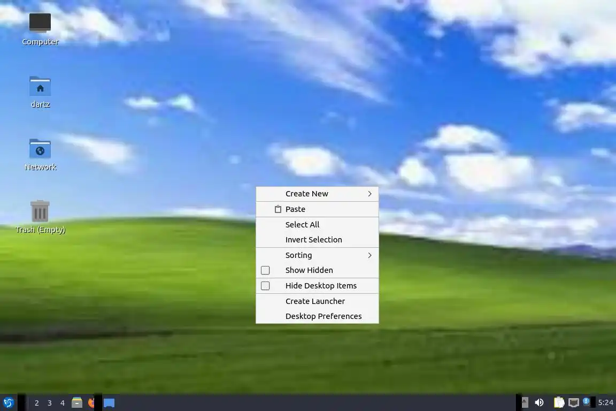The height and width of the screenshot is (411, 616).
Task: Open the update notifier tray icon
Action: (586, 401)
